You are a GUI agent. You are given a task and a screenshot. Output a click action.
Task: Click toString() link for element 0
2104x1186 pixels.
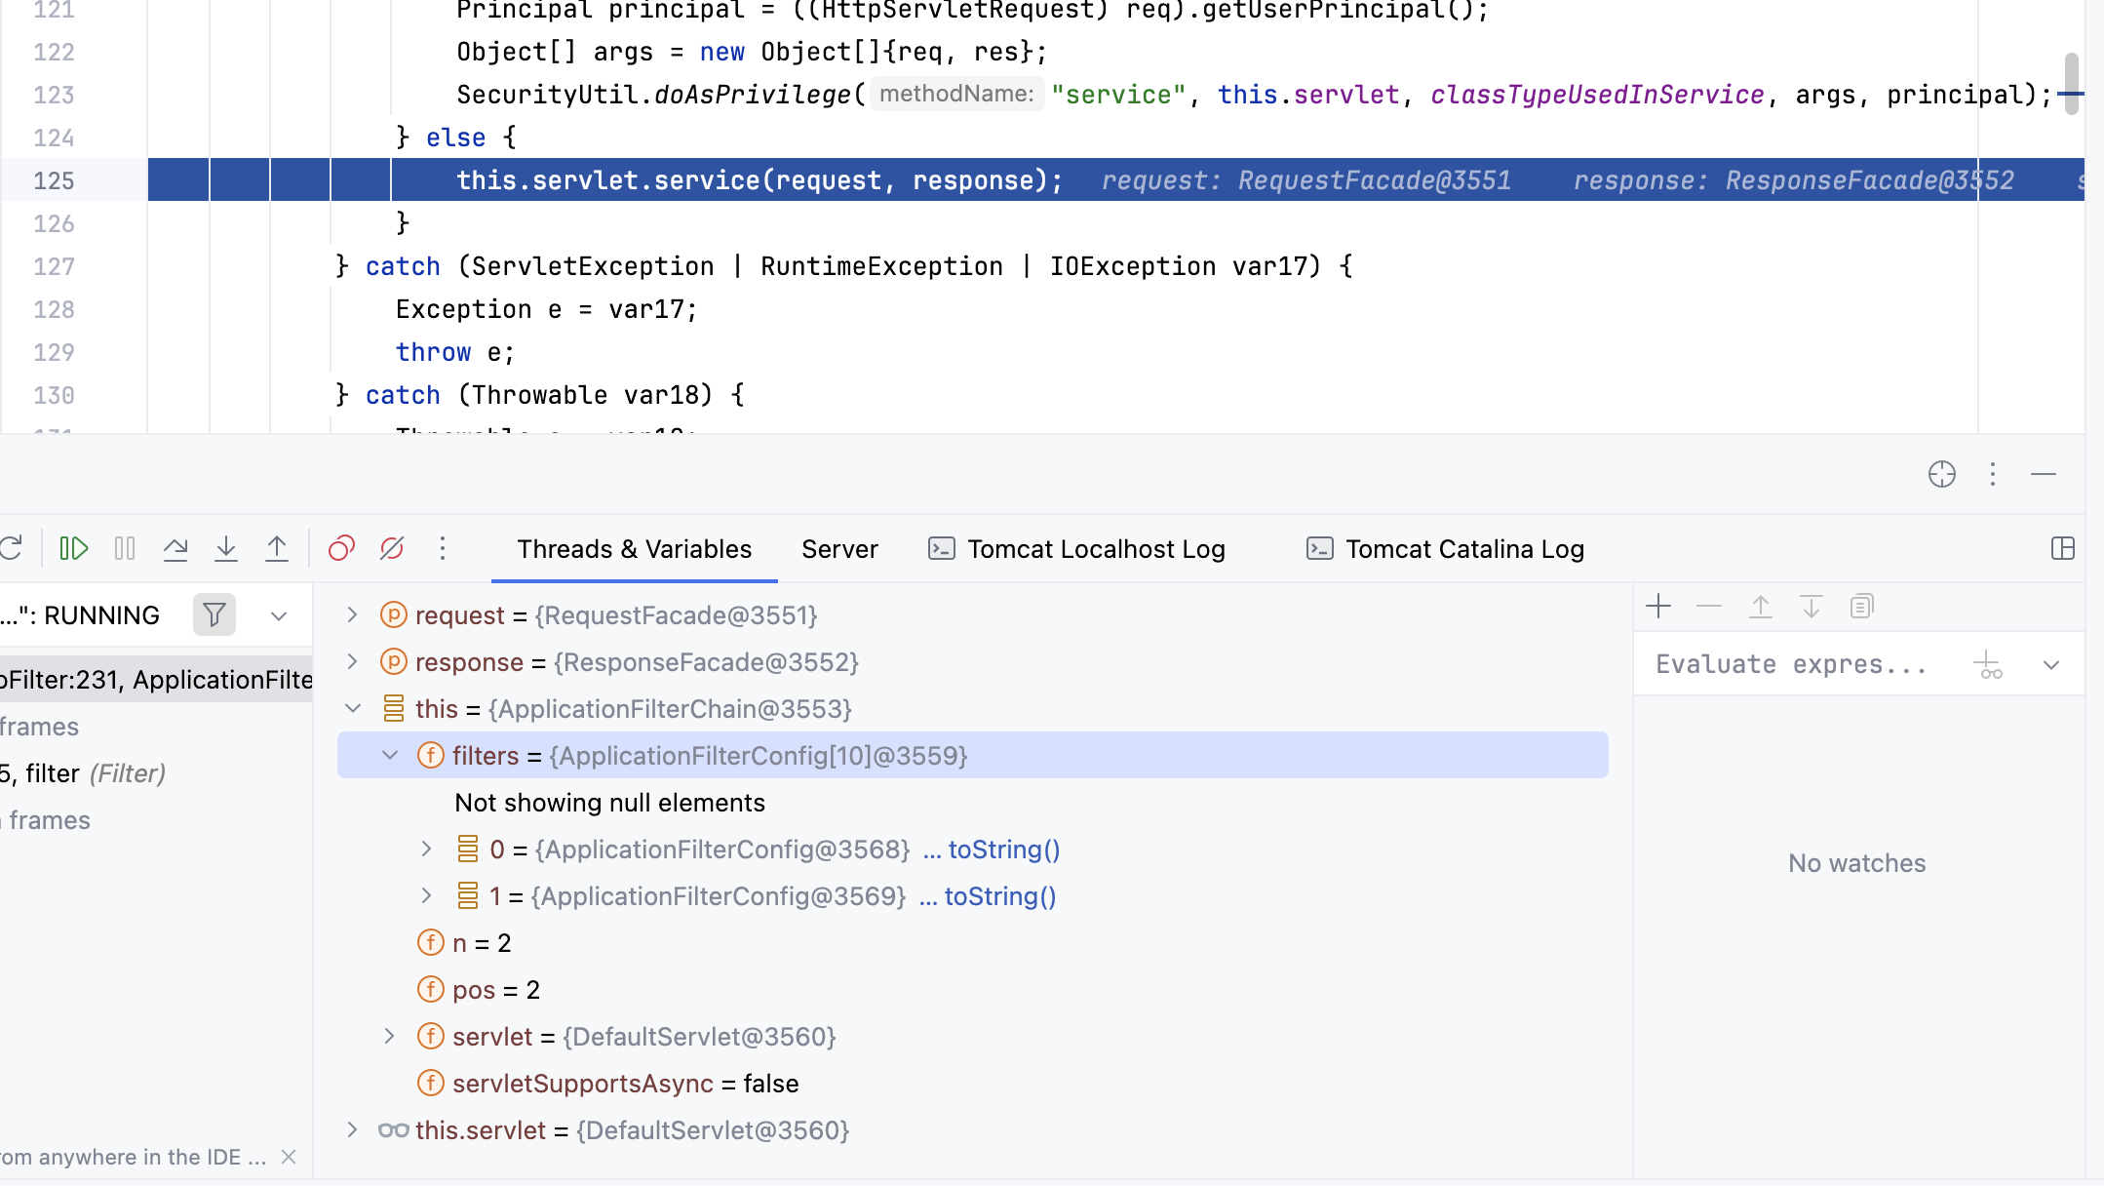coord(1003,850)
